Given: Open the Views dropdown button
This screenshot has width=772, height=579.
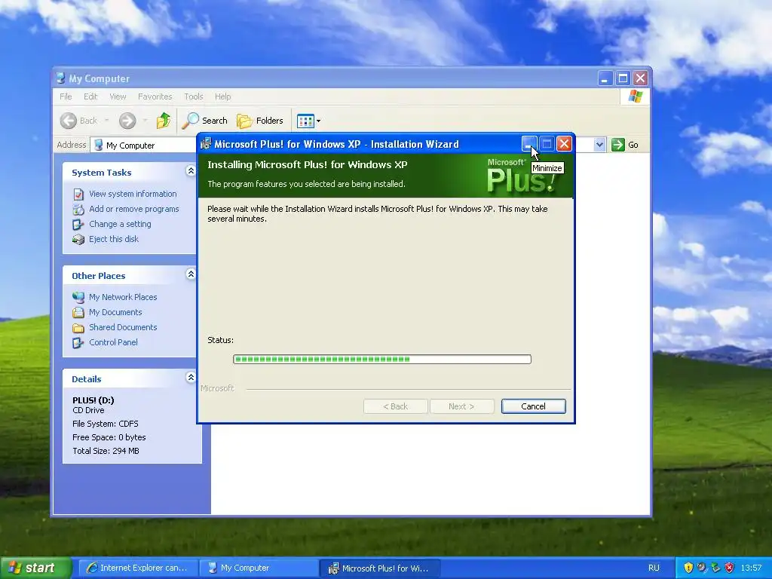Looking at the screenshot, I should [308, 121].
